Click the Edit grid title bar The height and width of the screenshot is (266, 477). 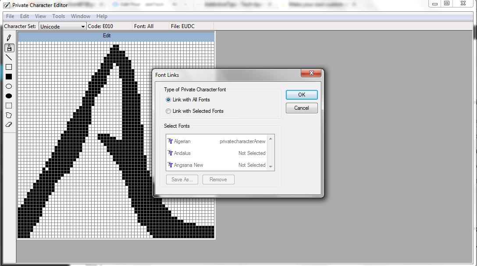point(116,36)
